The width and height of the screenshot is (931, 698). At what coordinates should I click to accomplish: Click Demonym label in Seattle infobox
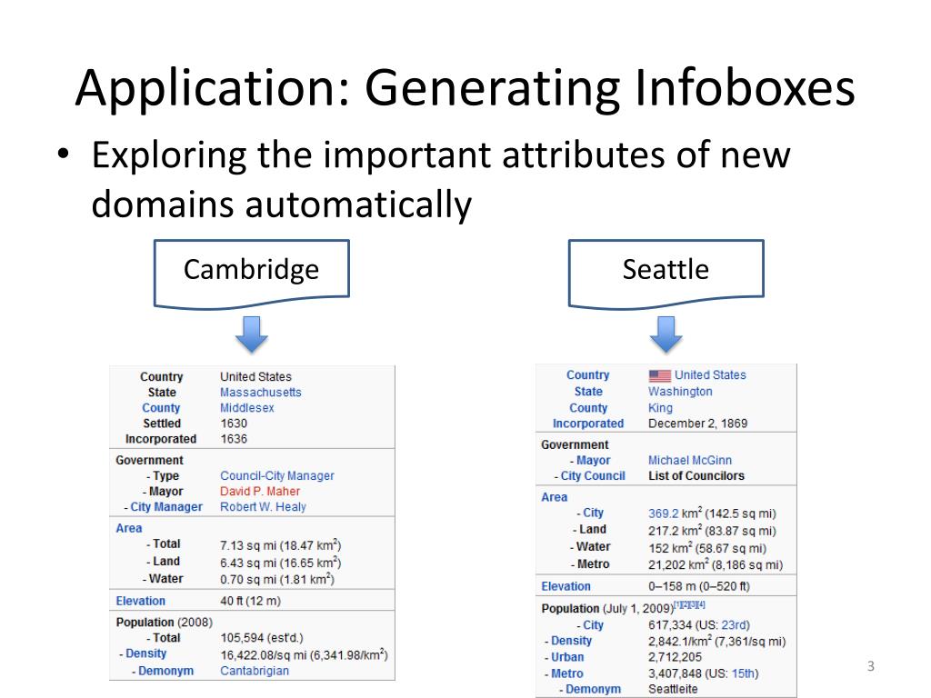tap(593, 689)
